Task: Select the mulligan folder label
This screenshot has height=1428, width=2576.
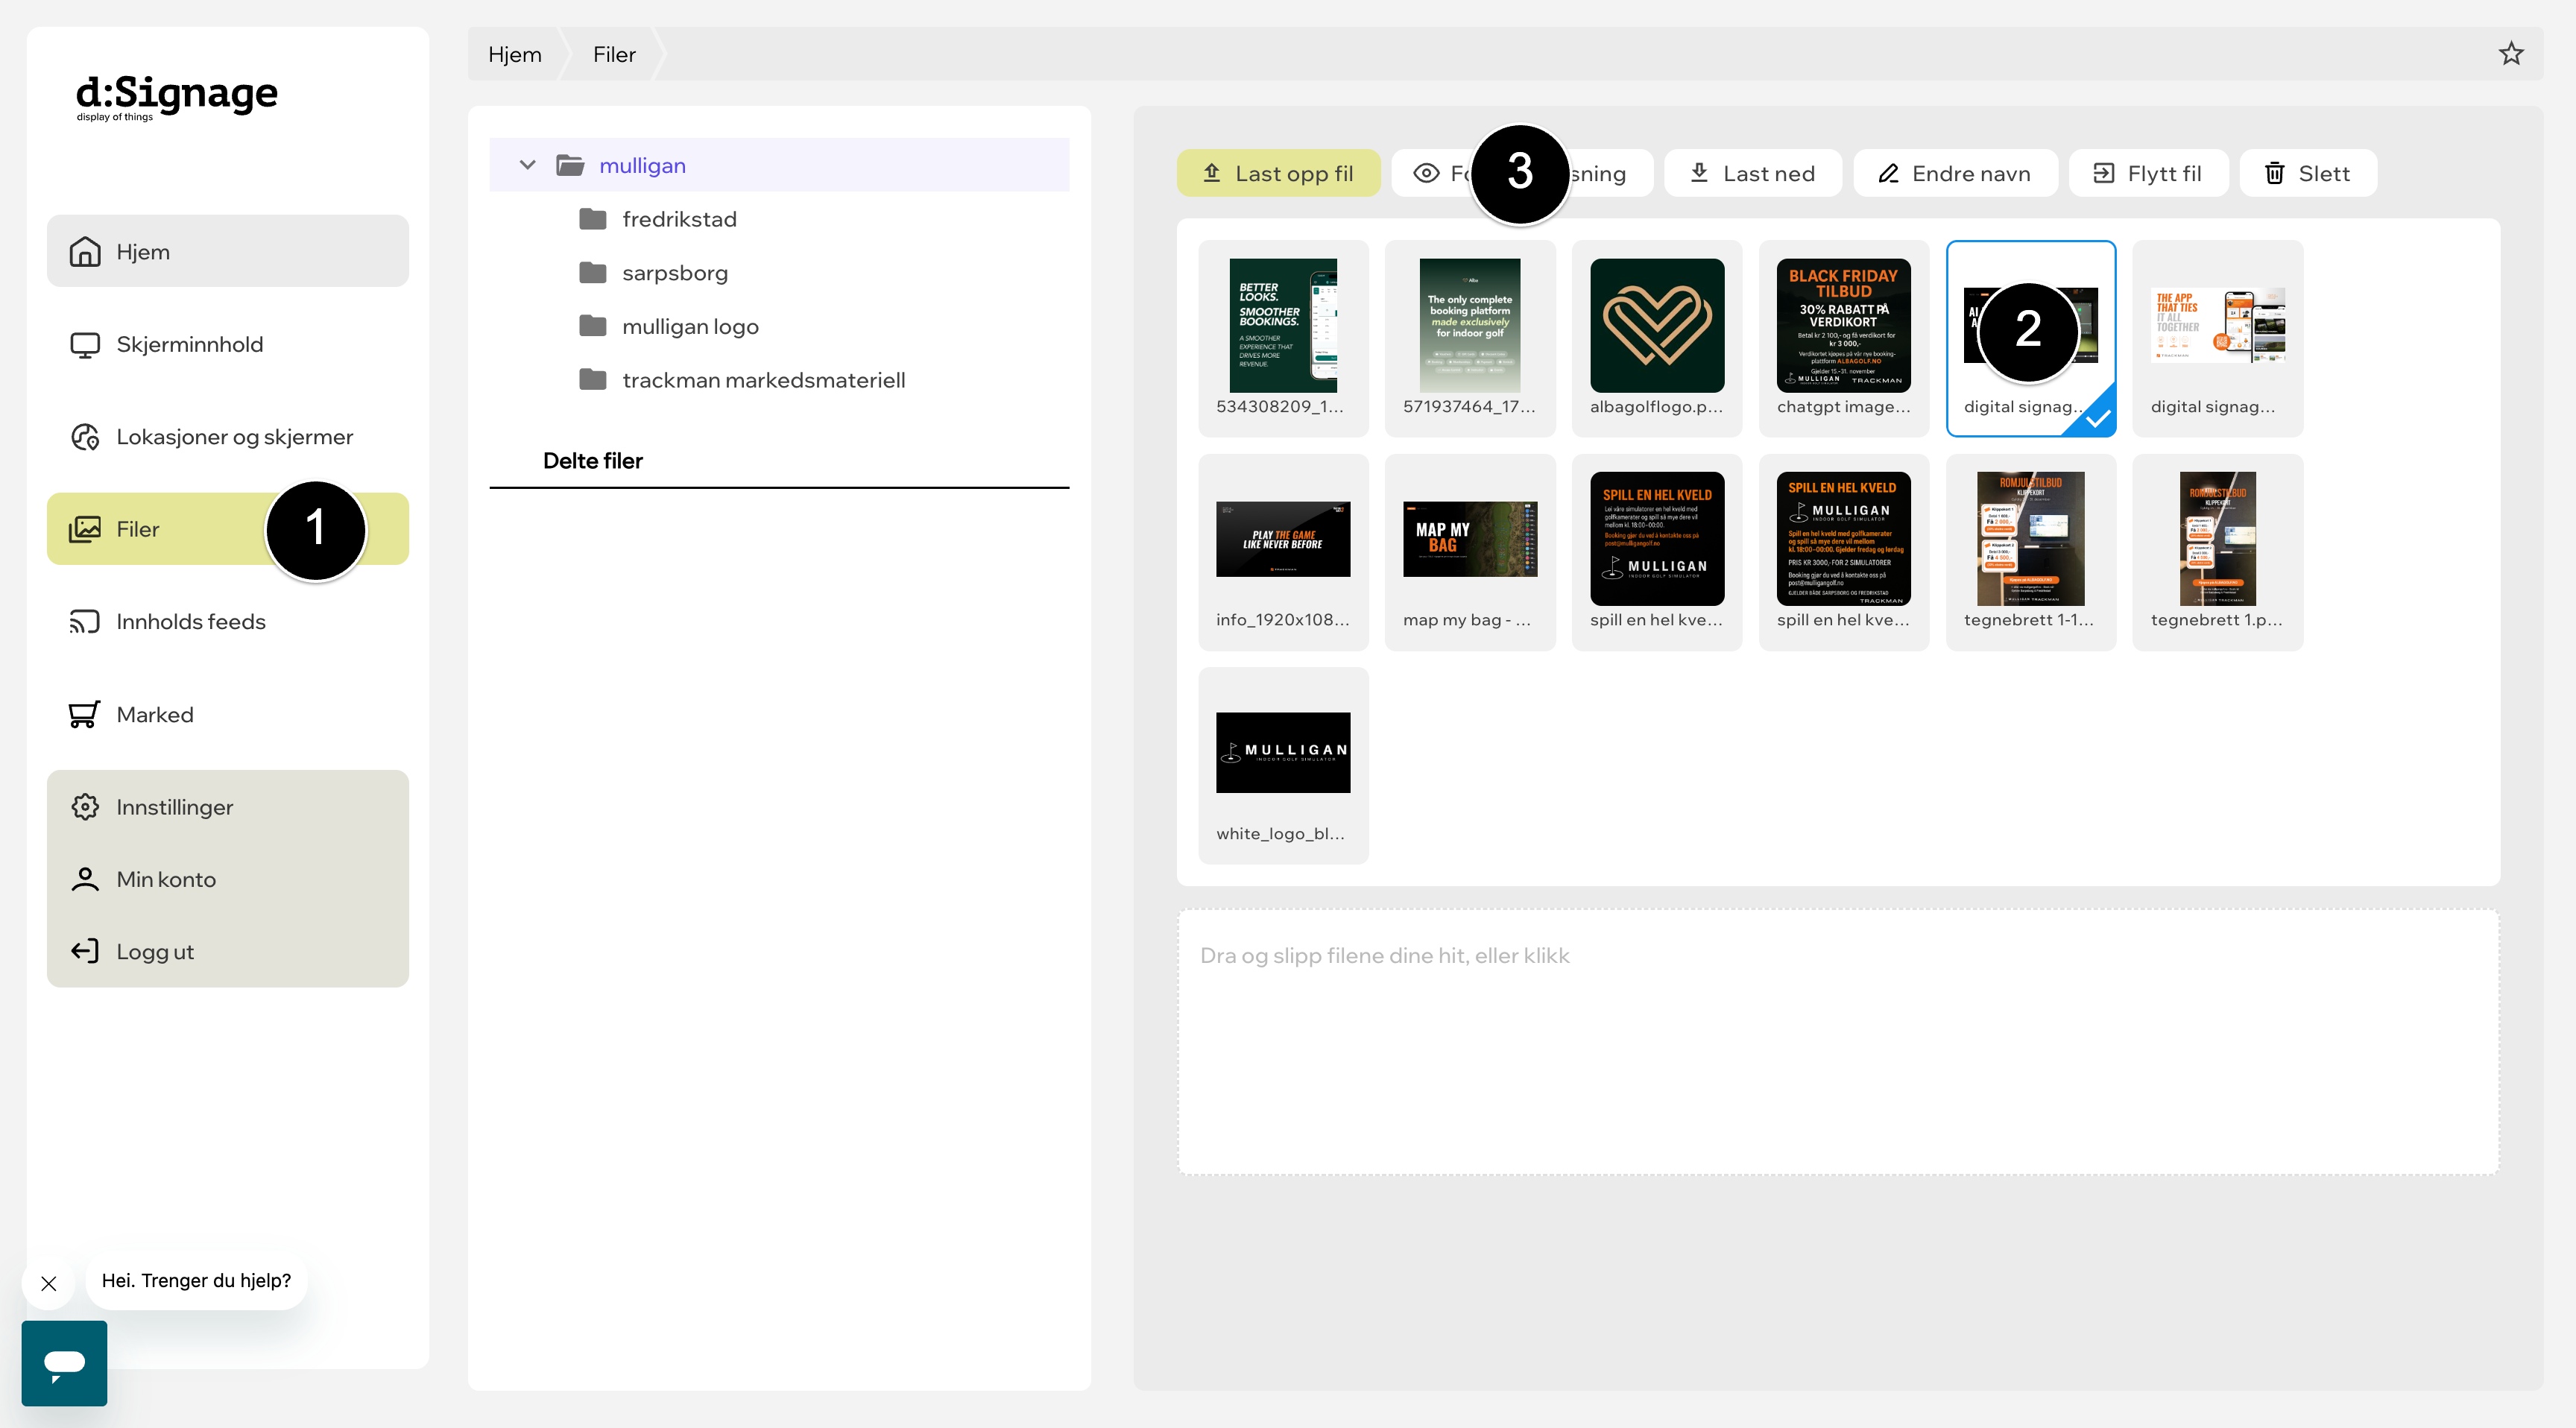Action: 642,165
